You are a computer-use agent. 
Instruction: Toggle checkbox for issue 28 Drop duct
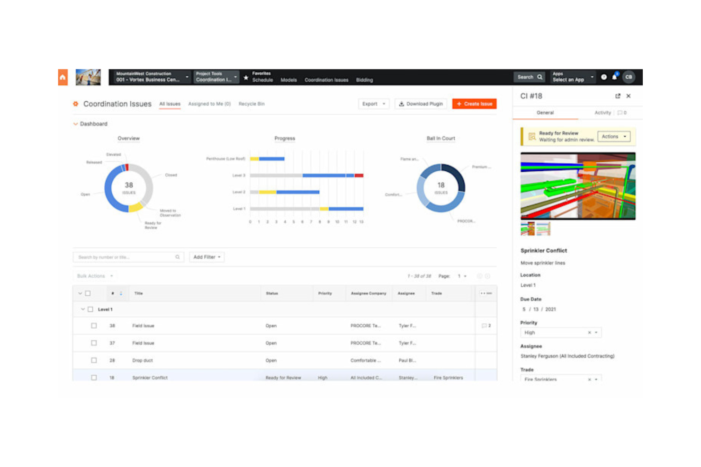(94, 361)
